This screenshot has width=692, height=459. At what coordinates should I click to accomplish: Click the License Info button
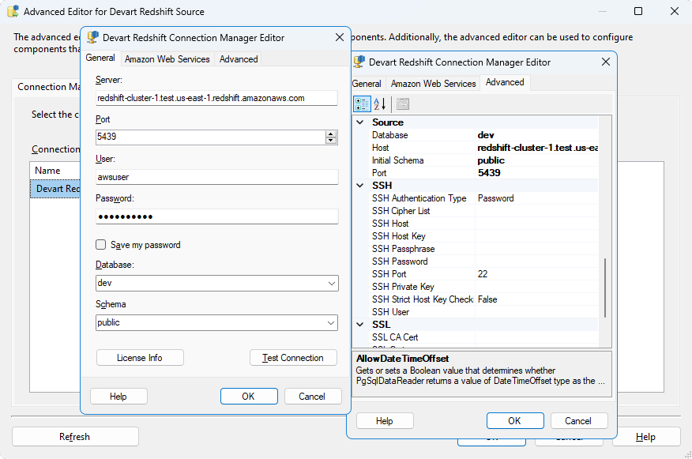(140, 358)
